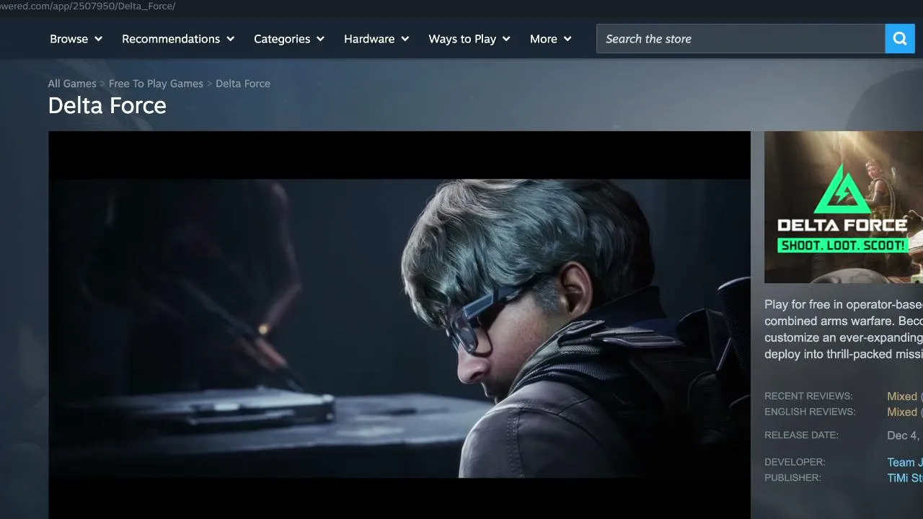Click the RELEASE DATE label

801,435
